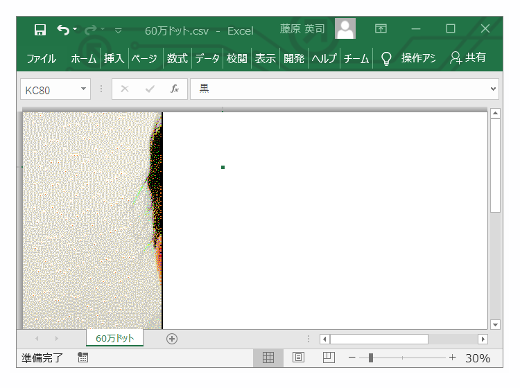Image resolution: width=520 pixels, height=388 pixels.
Task: Open the 開発 tab
Action: click(x=294, y=58)
